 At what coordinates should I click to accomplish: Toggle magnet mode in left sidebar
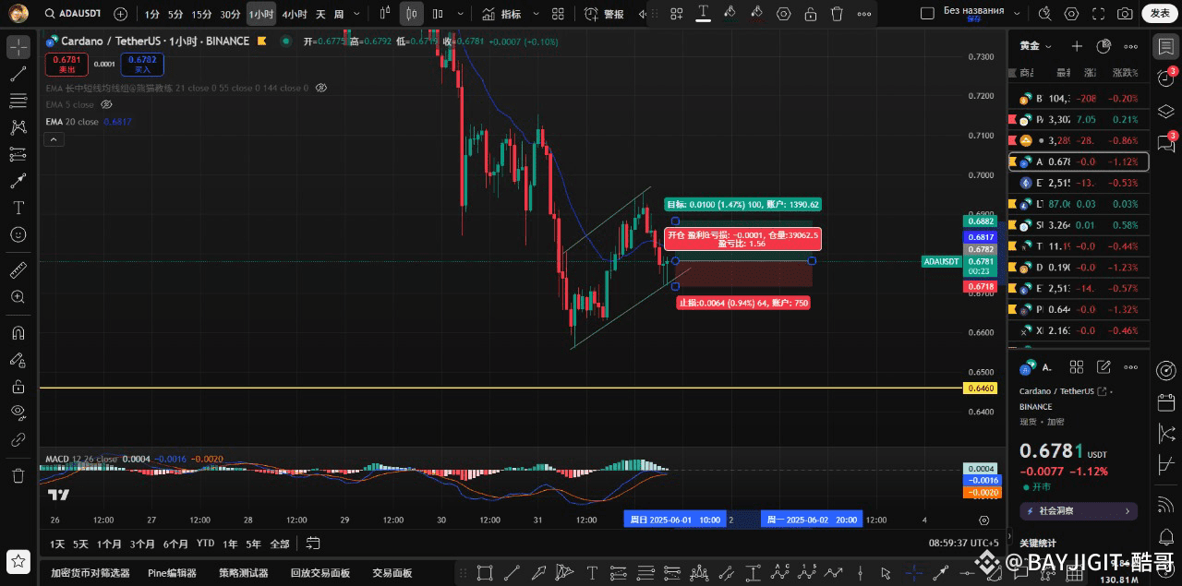18,333
